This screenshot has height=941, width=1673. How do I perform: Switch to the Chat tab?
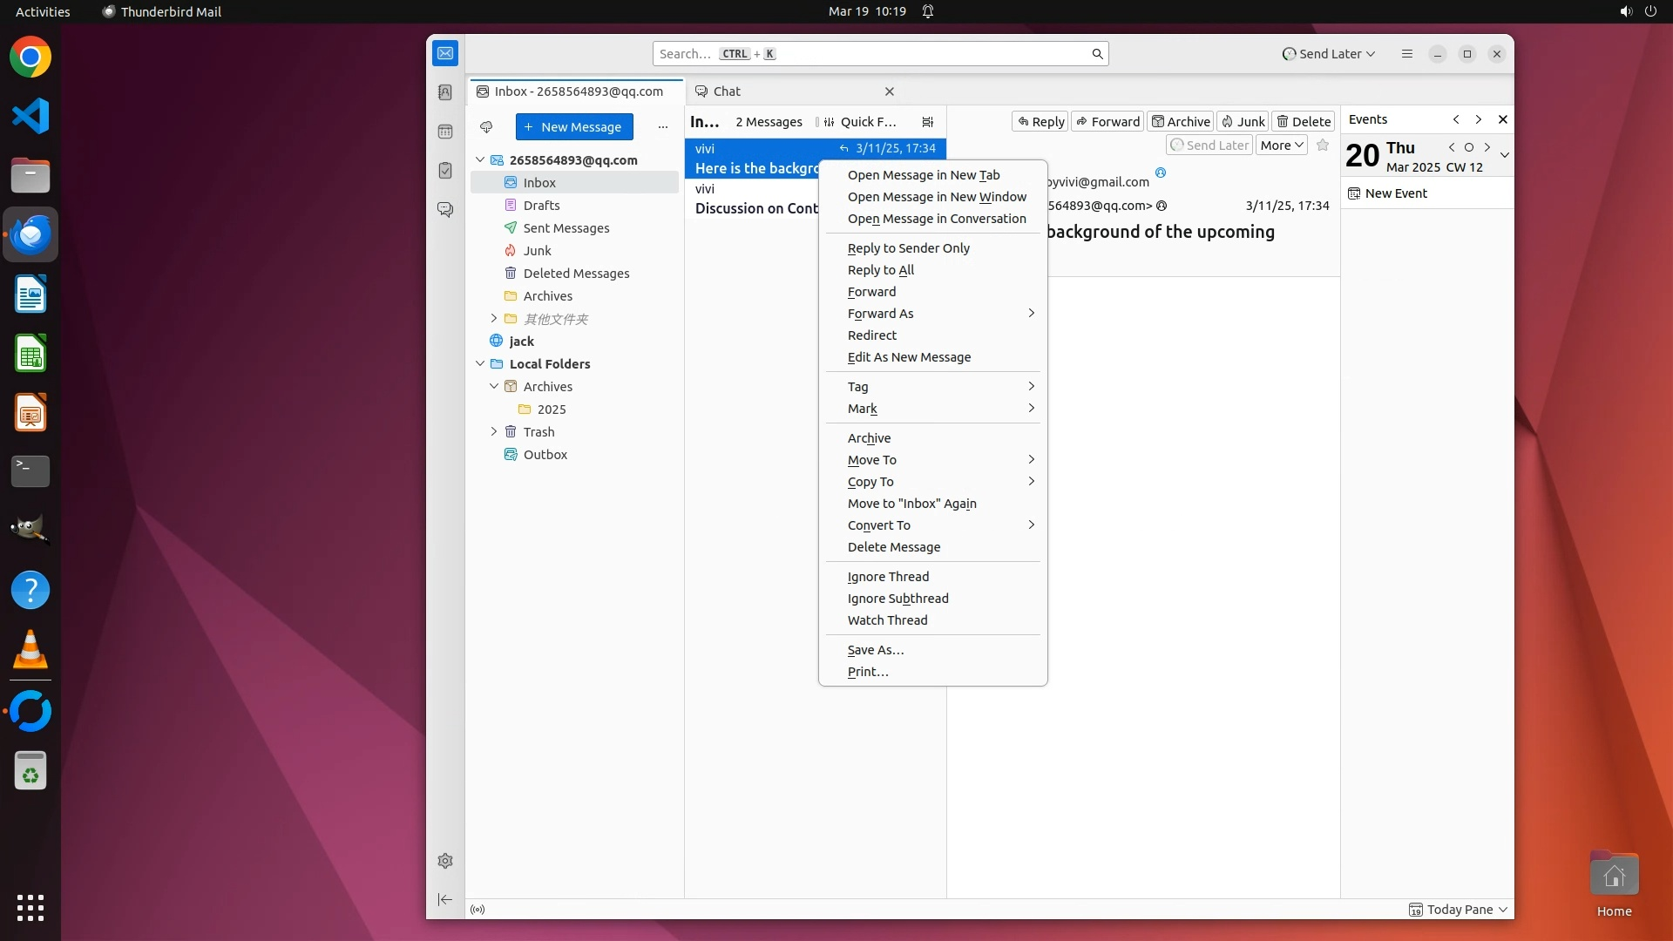pos(727,91)
